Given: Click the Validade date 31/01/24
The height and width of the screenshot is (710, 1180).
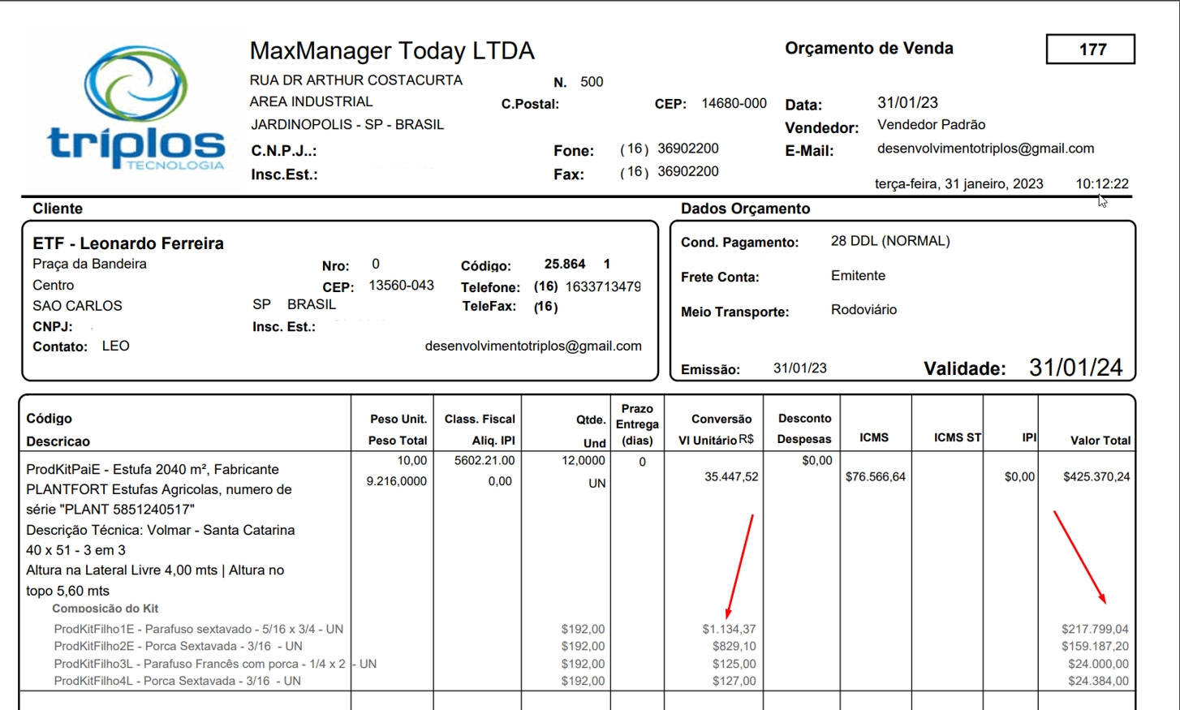Looking at the screenshot, I should click(x=1075, y=368).
